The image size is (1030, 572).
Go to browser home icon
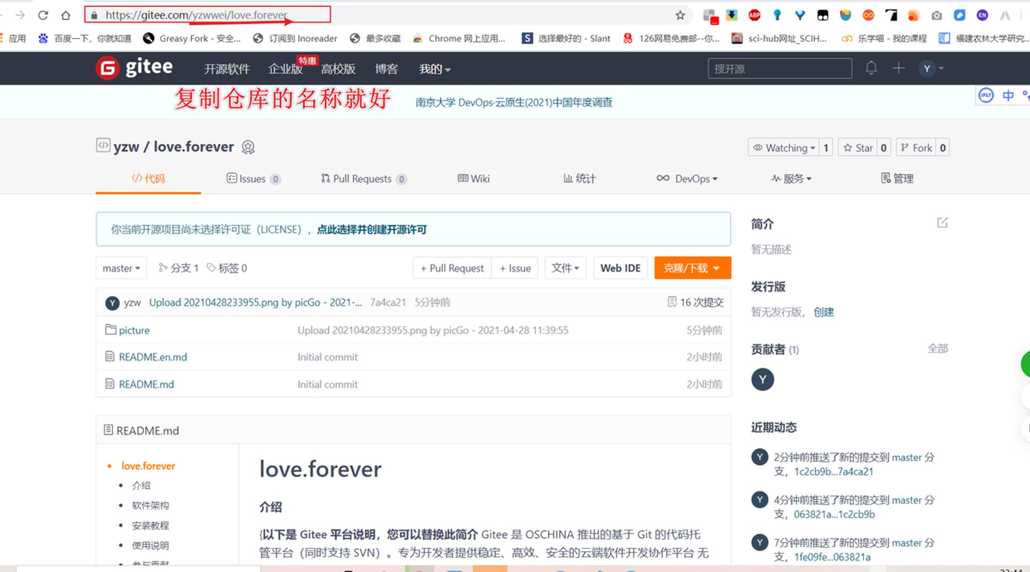coord(65,15)
